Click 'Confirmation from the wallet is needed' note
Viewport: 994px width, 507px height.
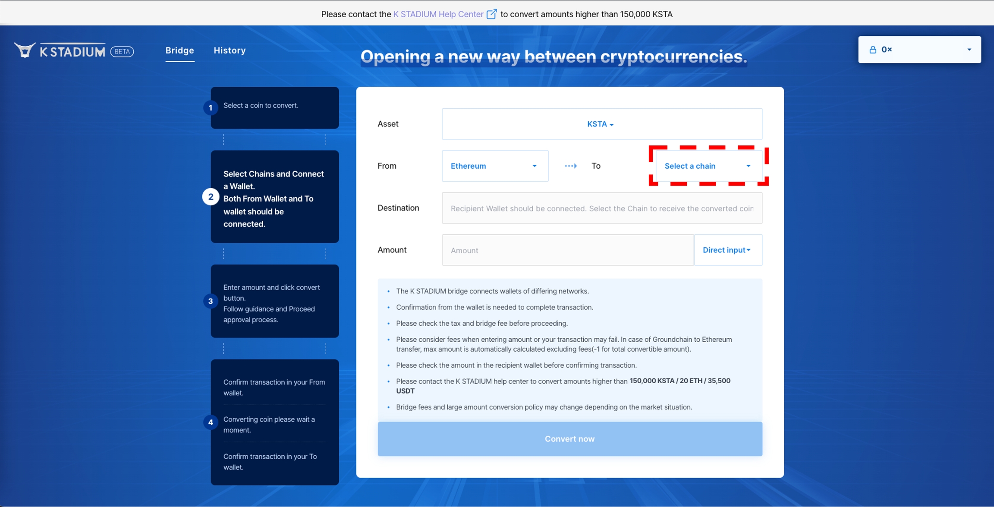pos(494,307)
